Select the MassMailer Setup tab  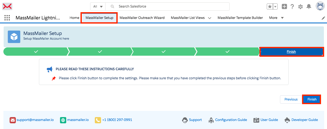99,18
